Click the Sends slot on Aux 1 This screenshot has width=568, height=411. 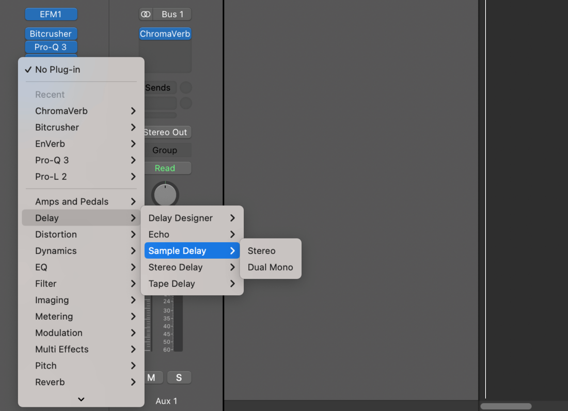(161, 88)
